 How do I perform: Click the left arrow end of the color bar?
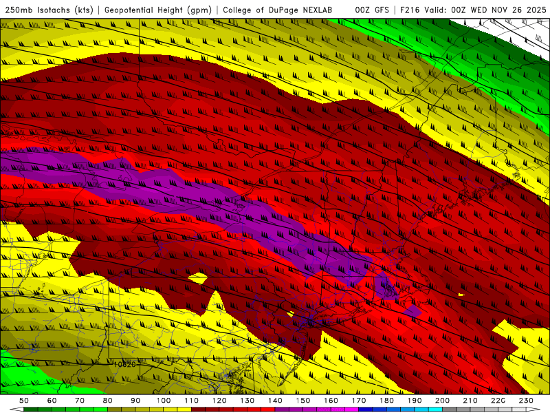(x=16, y=409)
